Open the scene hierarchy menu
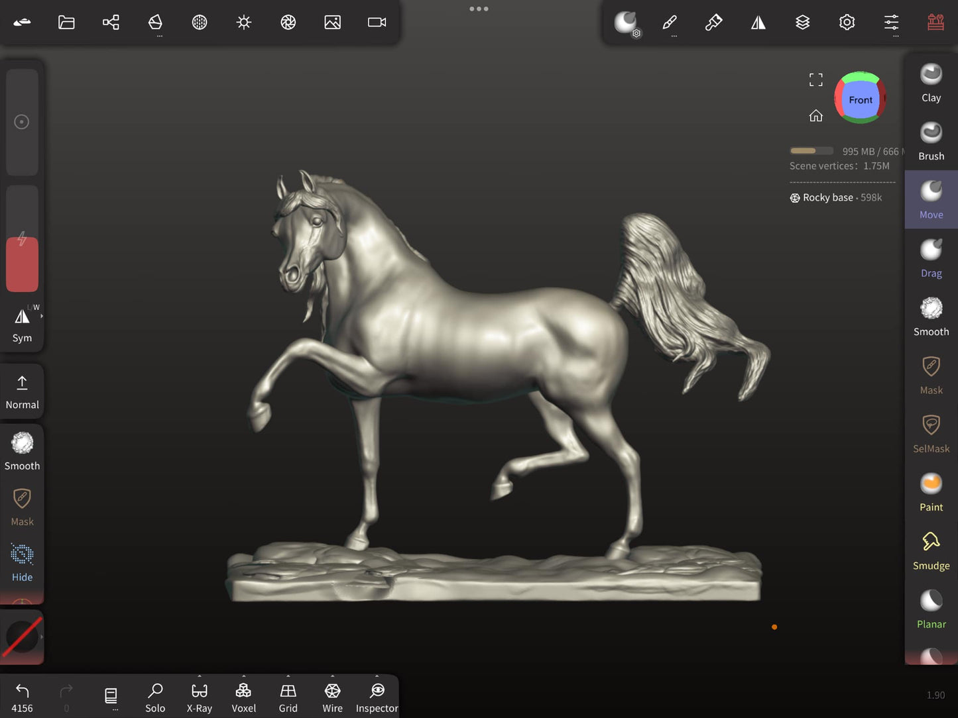 [111, 23]
